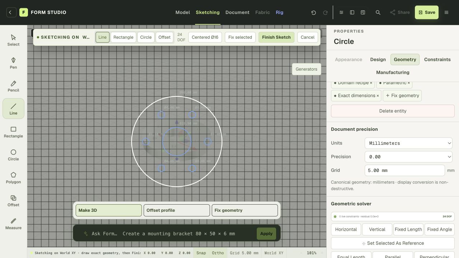Switch sketch toolbar to Rectangle mode
This screenshot has height=258, width=459.
coord(123,37)
